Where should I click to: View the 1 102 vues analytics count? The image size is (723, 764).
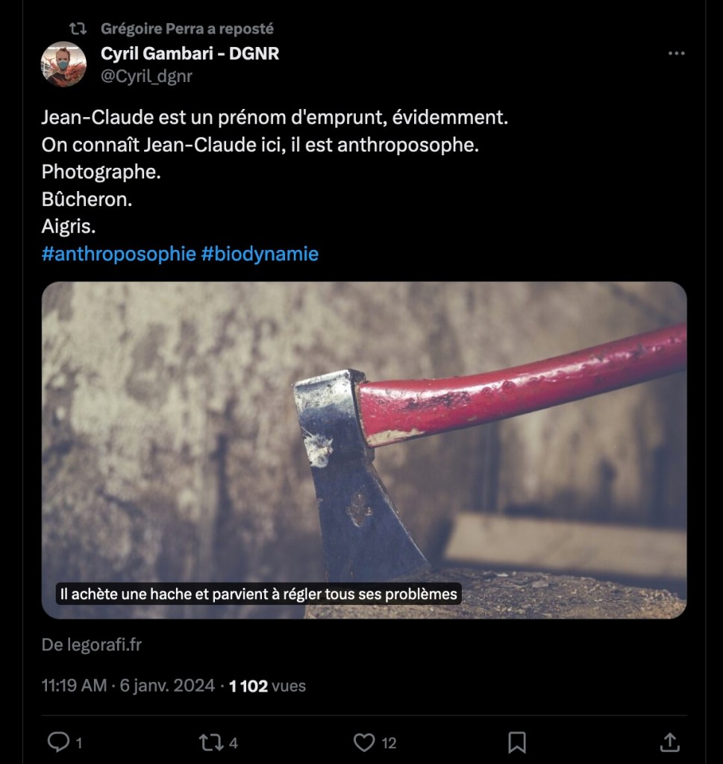(x=267, y=686)
